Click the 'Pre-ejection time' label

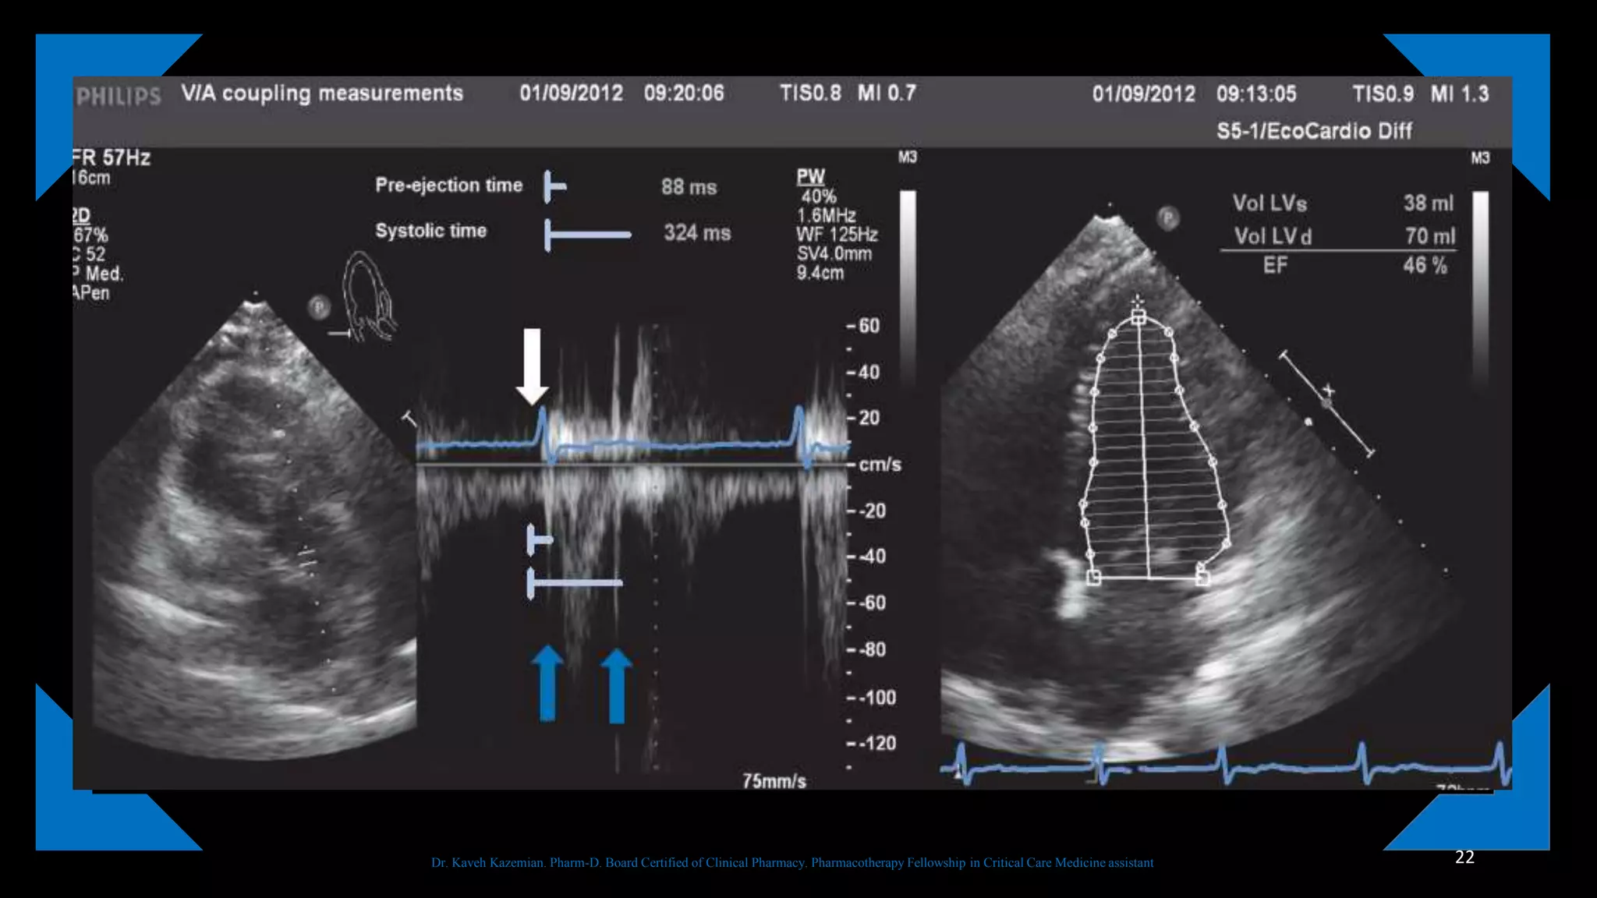tap(448, 186)
